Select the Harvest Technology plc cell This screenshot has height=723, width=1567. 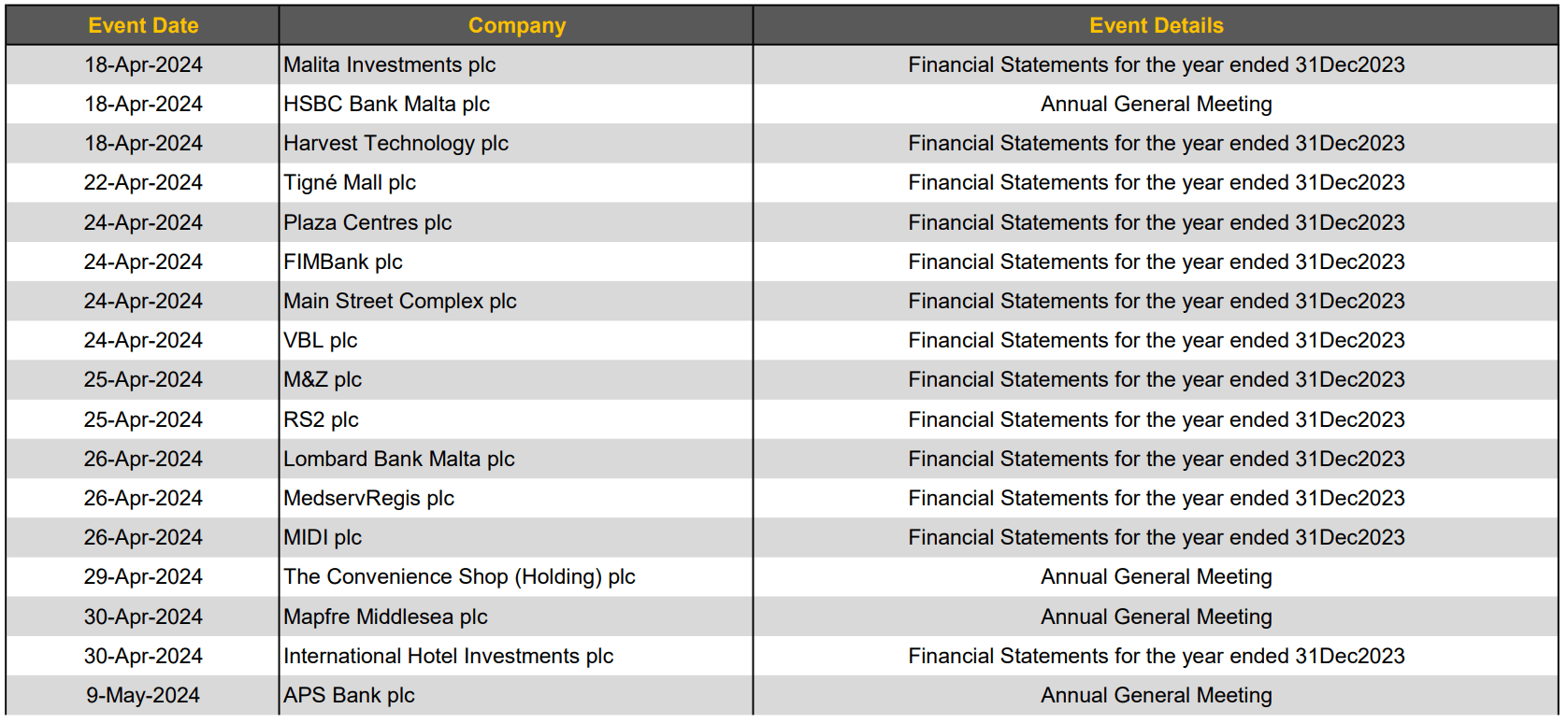(516, 144)
